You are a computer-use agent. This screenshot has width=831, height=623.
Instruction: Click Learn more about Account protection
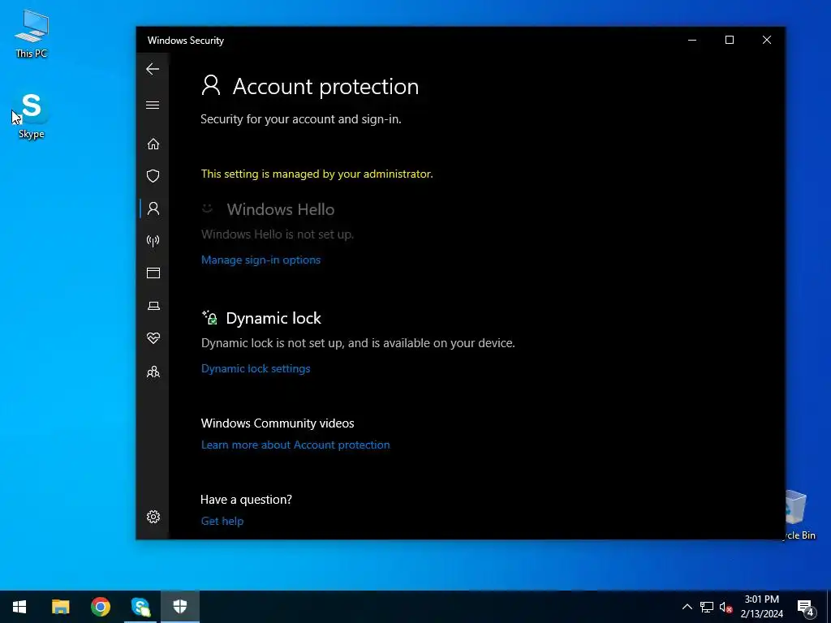295,445
